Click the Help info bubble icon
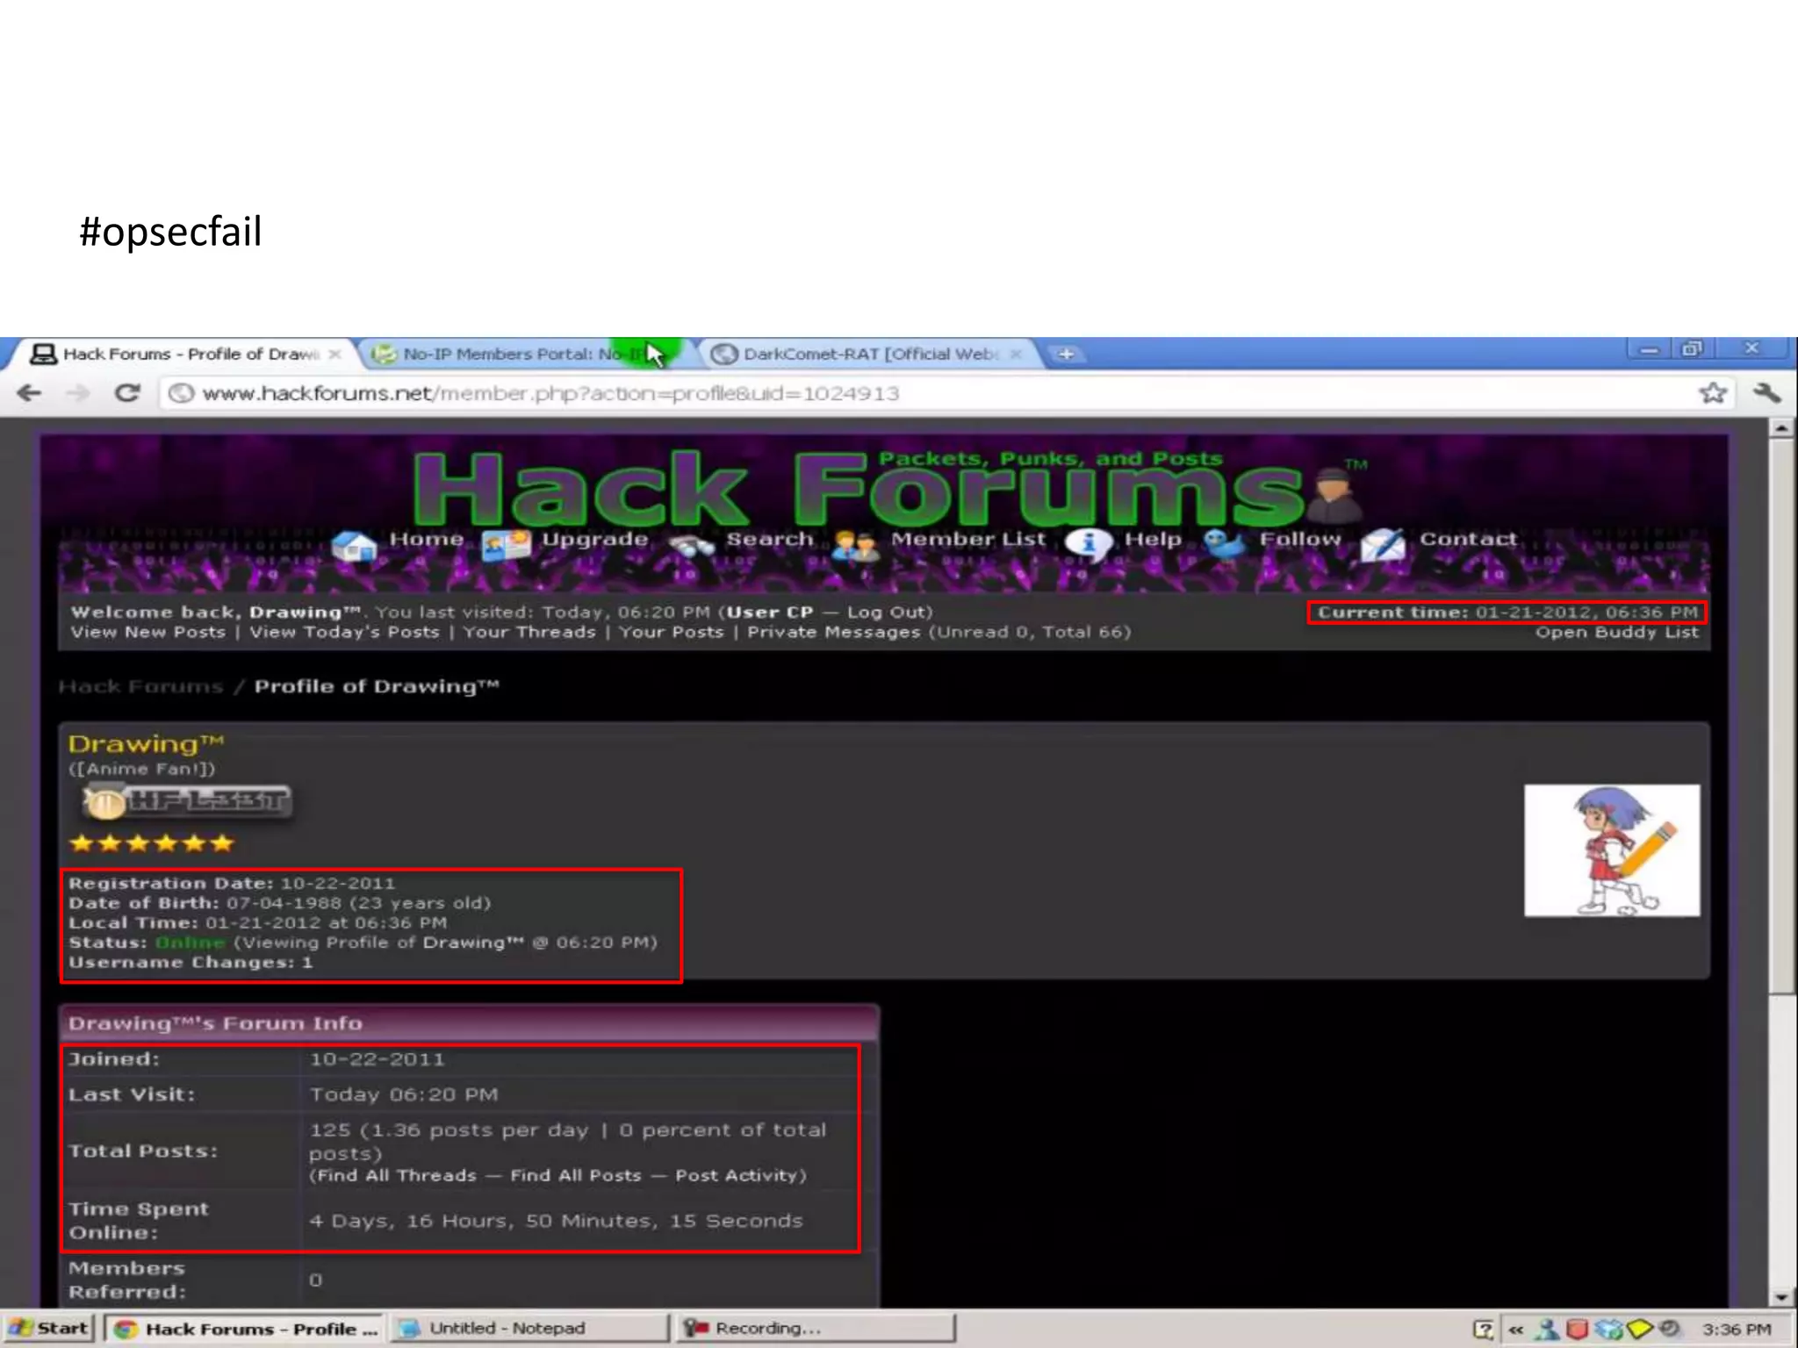Image resolution: width=1798 pixels, height=1348 pixels. pos(1089,544)
